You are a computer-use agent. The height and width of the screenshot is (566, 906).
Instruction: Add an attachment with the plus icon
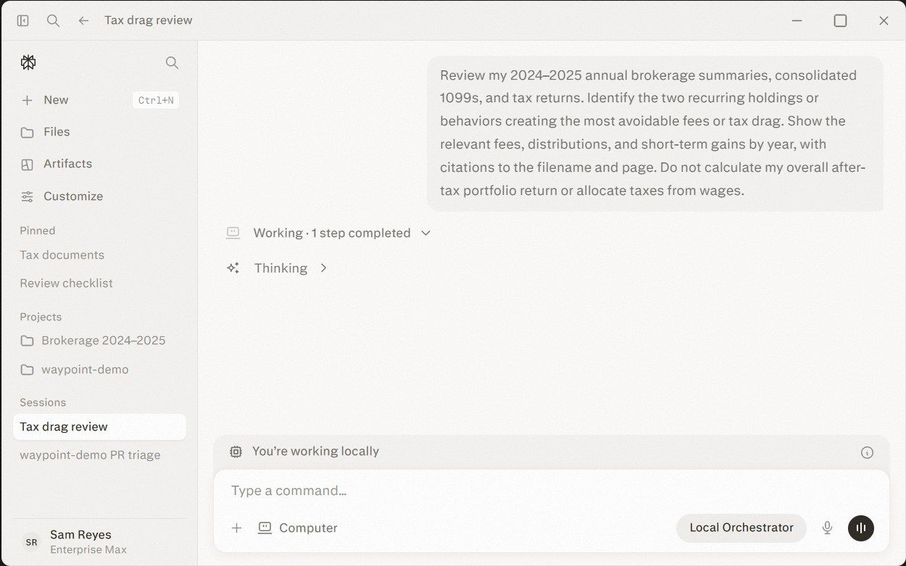(x=236, y=528)
